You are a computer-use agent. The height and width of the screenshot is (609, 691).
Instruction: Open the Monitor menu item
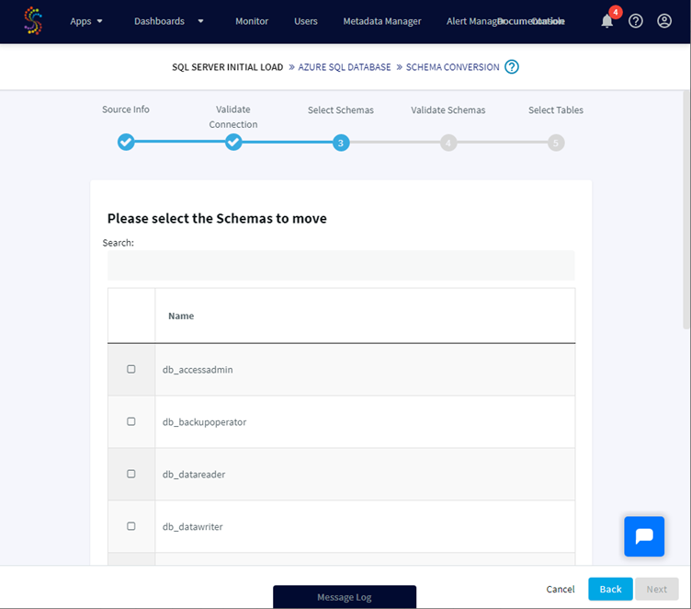pyautogui.click(x=252, y=21)
